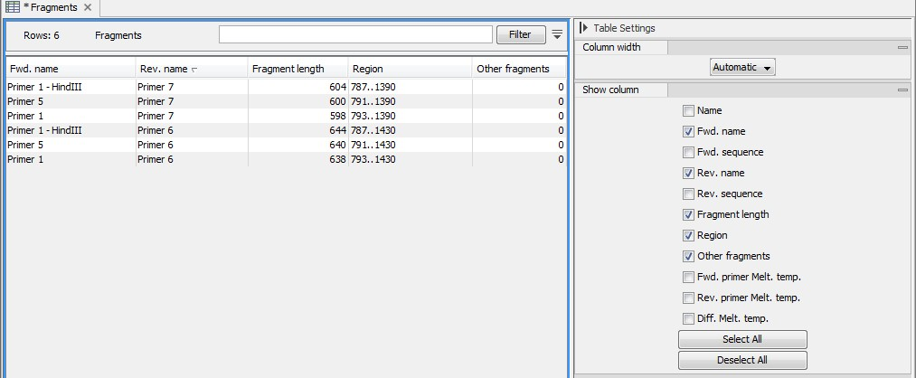
Task: Click the Deselect All button
Action: point(741,360)
